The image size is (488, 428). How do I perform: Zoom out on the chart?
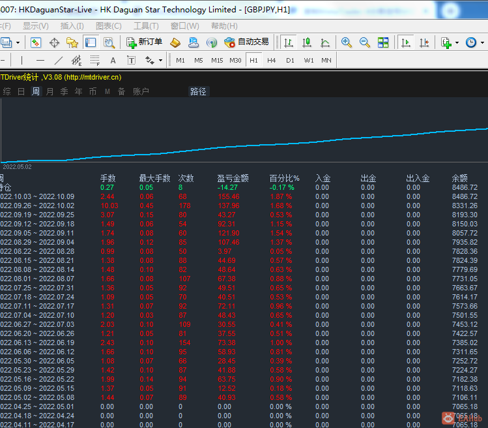(364, 42)
